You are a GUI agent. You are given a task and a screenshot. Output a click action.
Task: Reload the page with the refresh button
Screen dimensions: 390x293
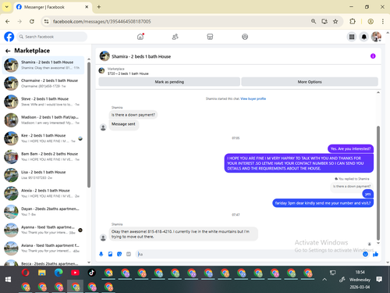[x=32, y=21]
